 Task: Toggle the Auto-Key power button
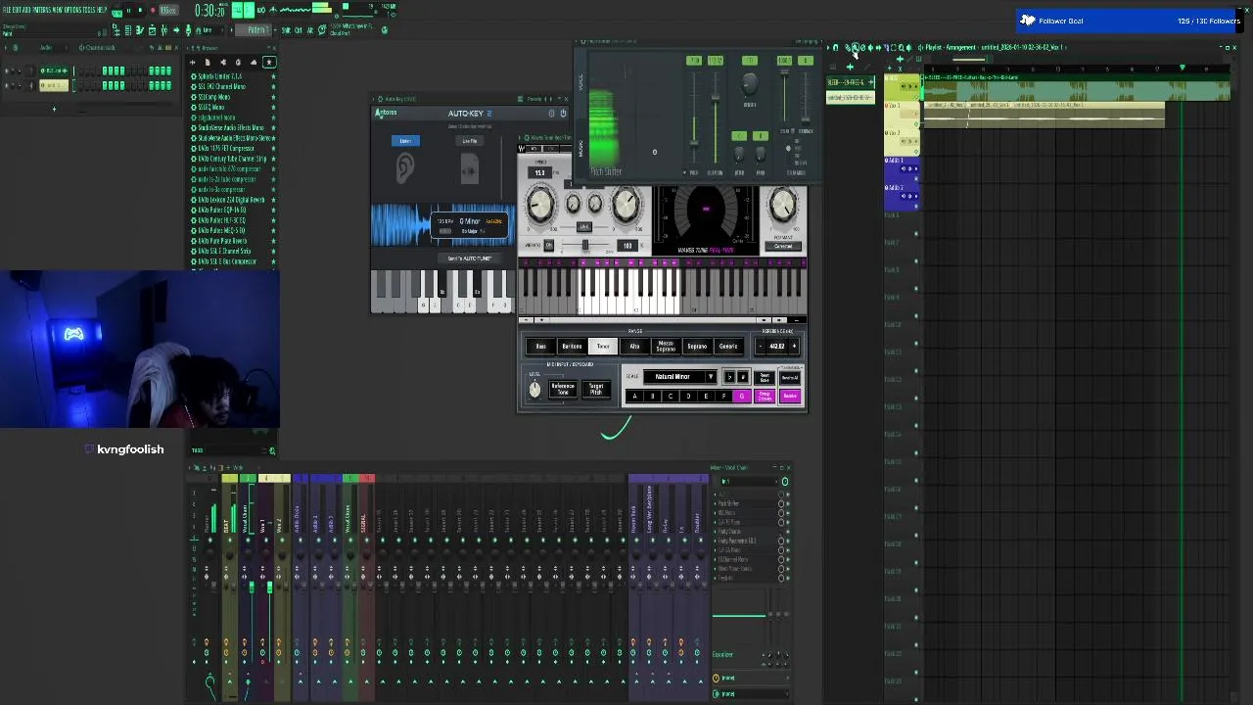pyautogui.click(x=563, y=114)
